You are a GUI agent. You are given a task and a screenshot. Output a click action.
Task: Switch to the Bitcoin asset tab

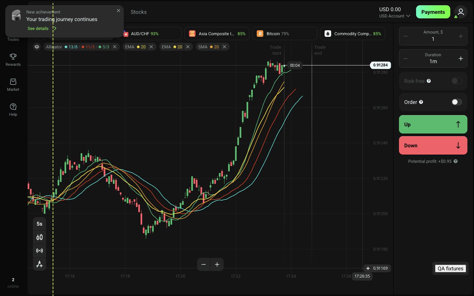point(284,34)
